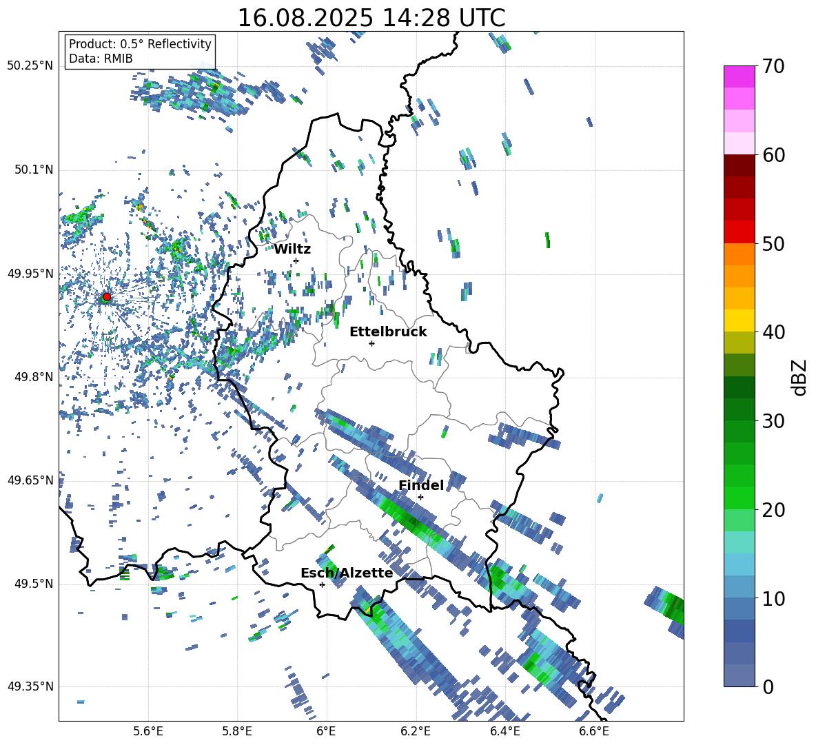816x745 pixels.
Task: Click the 5.8°E longitude label
Action: coord(237,731)
